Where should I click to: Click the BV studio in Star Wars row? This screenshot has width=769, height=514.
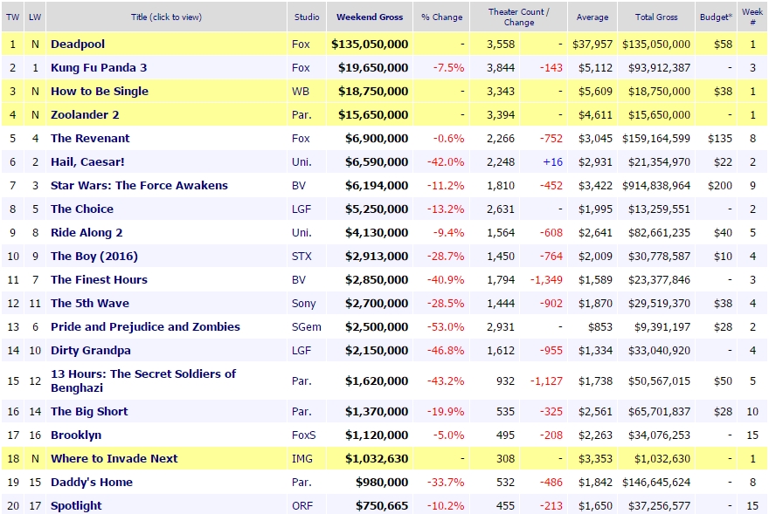pyautogui.click(x=299, y=185)
